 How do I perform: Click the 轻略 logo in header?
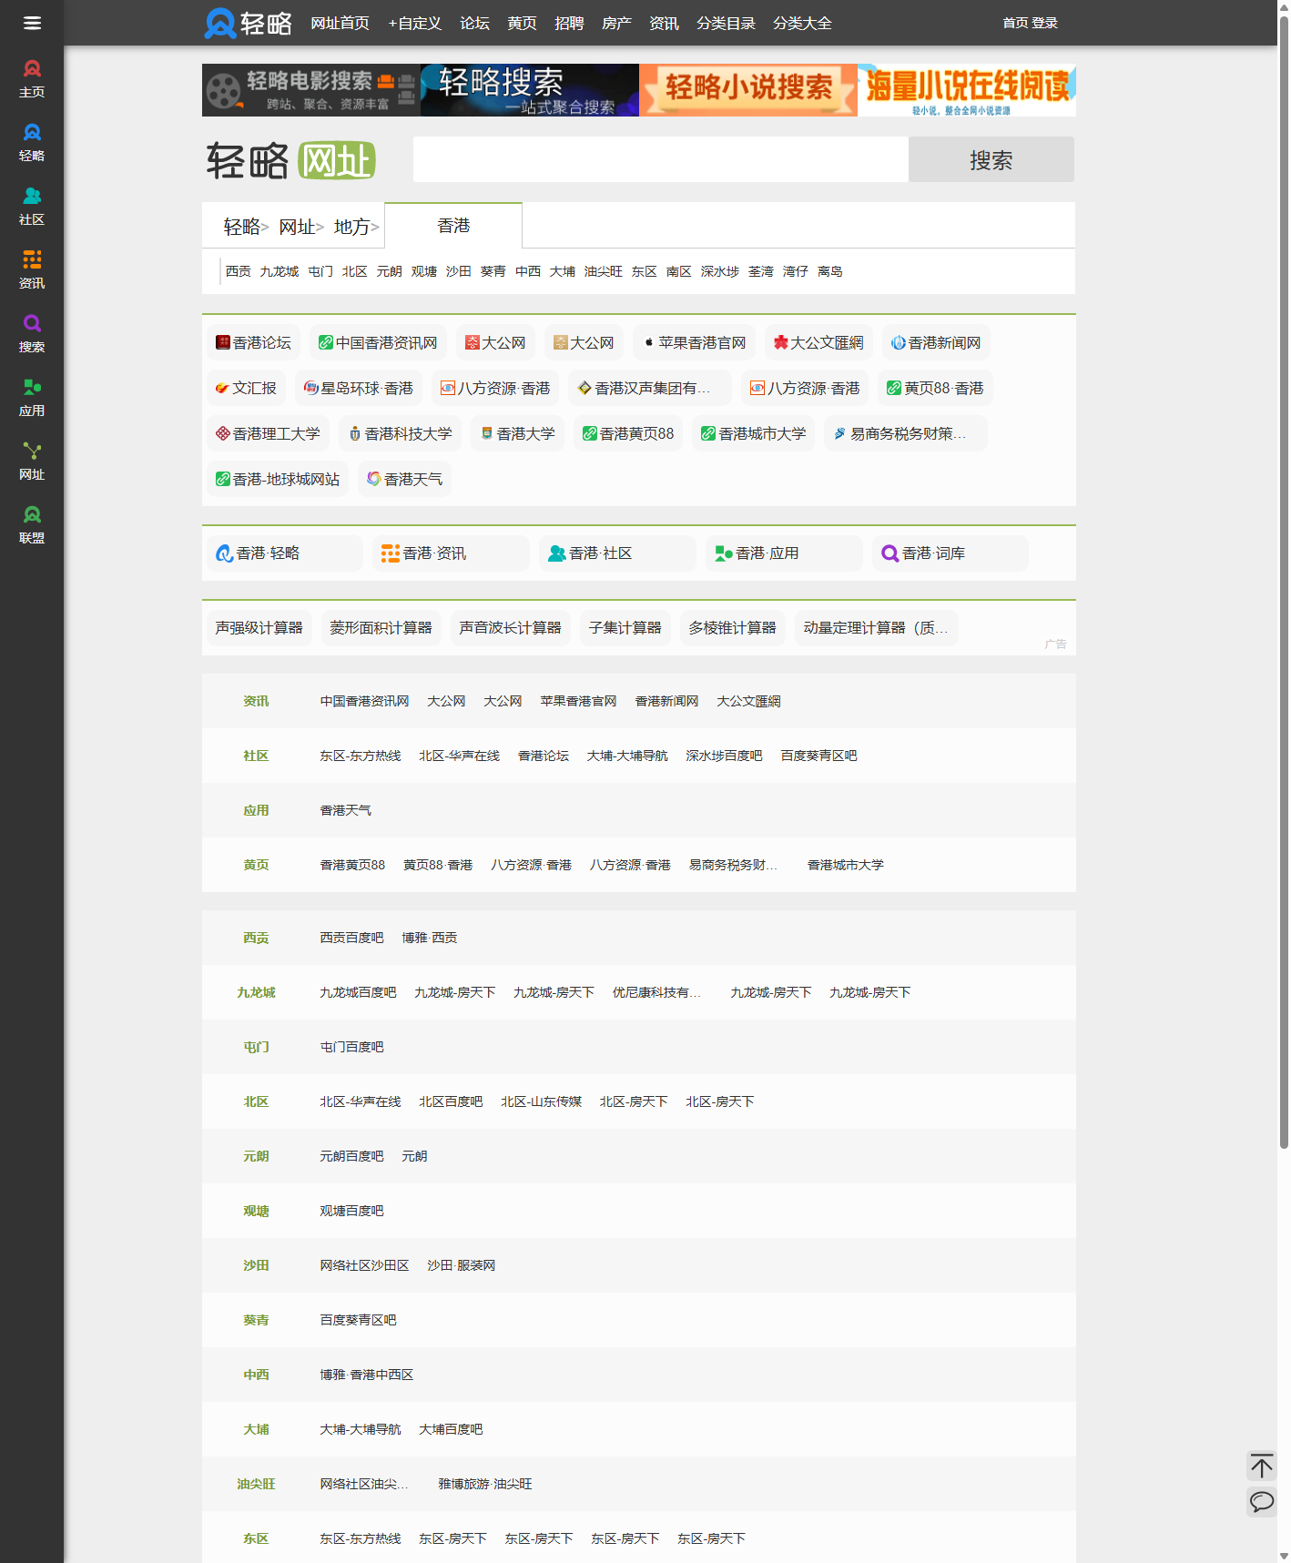(x=248, y=23)
